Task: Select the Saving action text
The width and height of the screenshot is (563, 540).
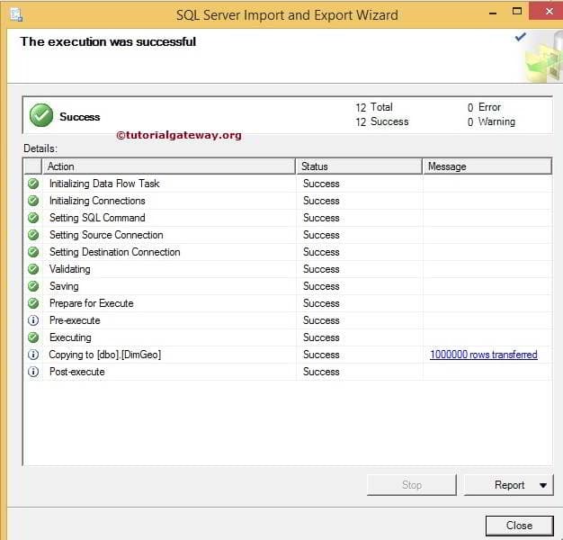Action: 64,286
